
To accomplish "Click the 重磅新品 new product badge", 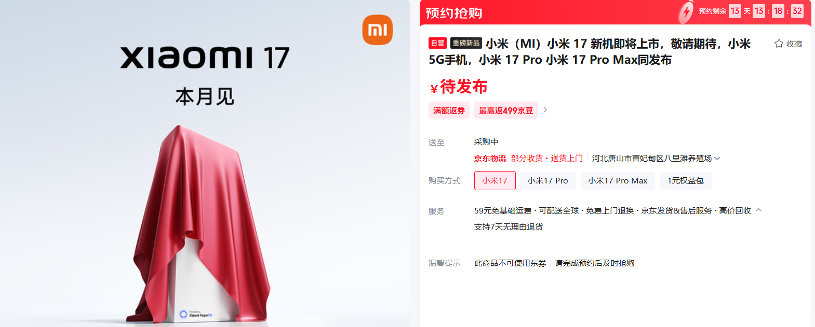I will click(466, 43).
